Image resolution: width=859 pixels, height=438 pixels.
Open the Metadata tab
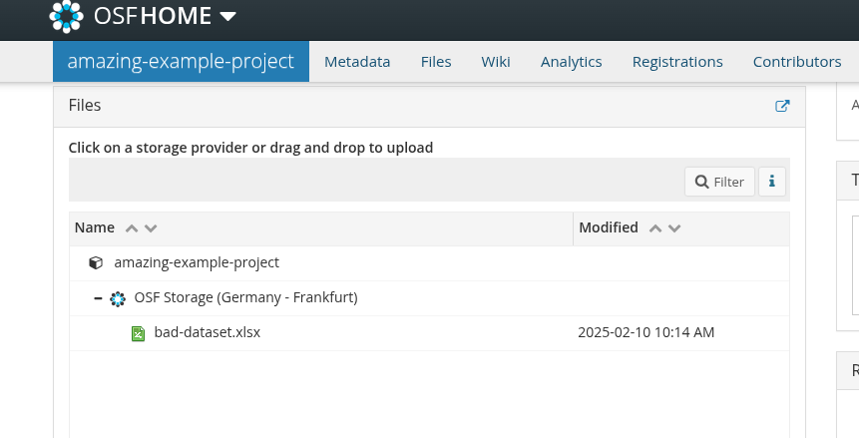[x=357, y=62]
